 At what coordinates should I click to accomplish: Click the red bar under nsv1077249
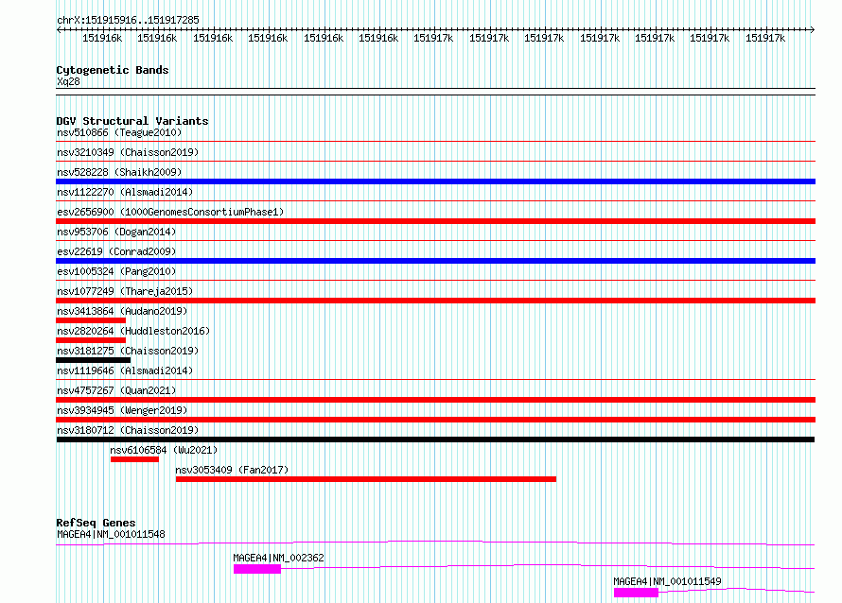[435, 301]
